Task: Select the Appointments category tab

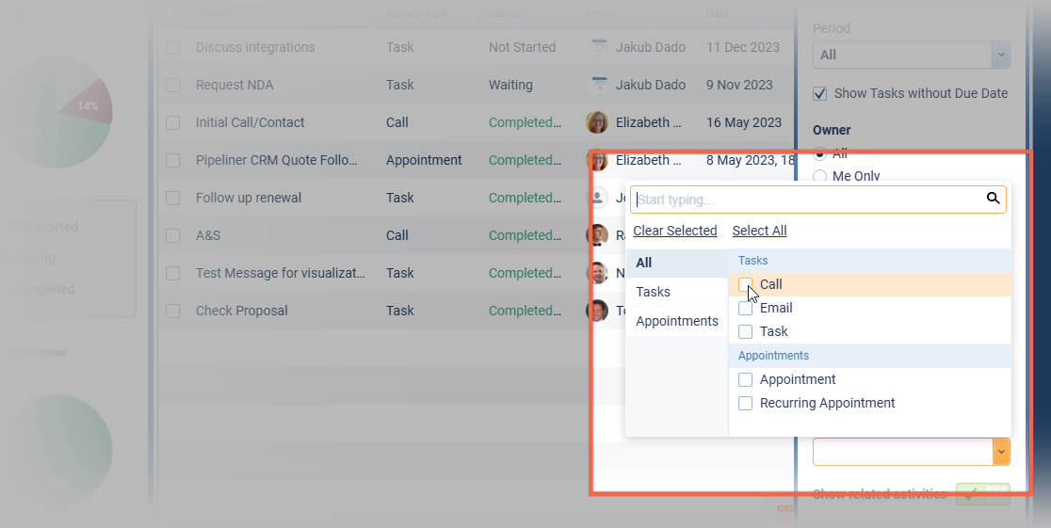Action: (677, 321)
